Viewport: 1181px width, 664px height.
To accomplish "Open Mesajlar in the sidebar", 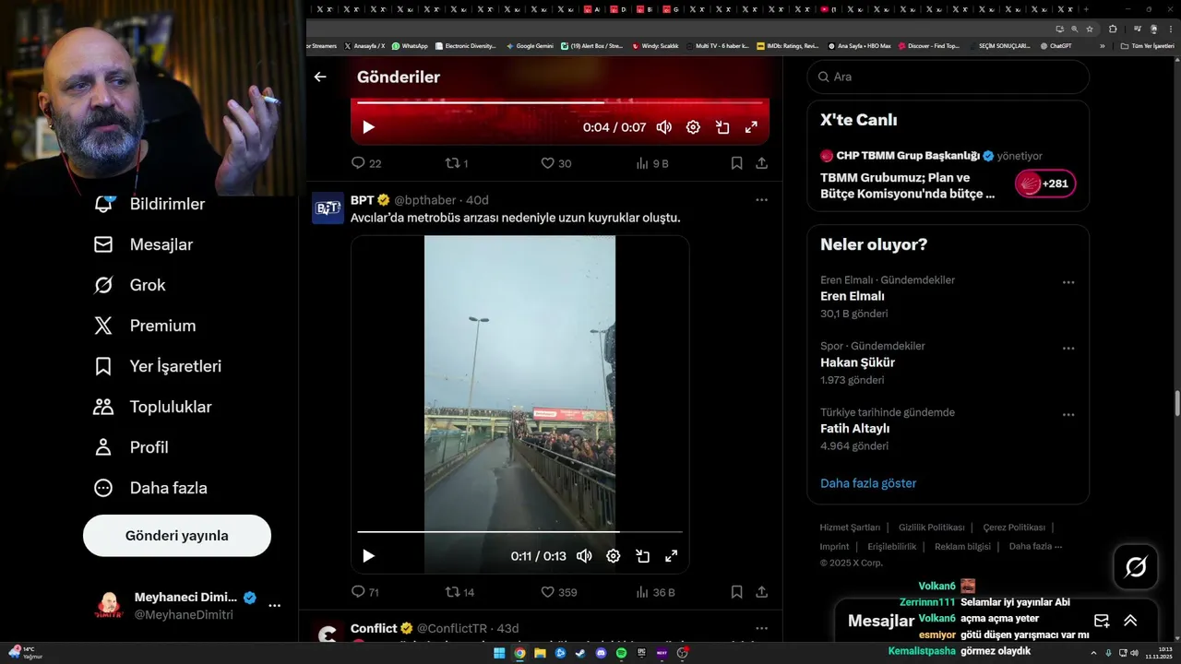I will (x=144, y=244).
